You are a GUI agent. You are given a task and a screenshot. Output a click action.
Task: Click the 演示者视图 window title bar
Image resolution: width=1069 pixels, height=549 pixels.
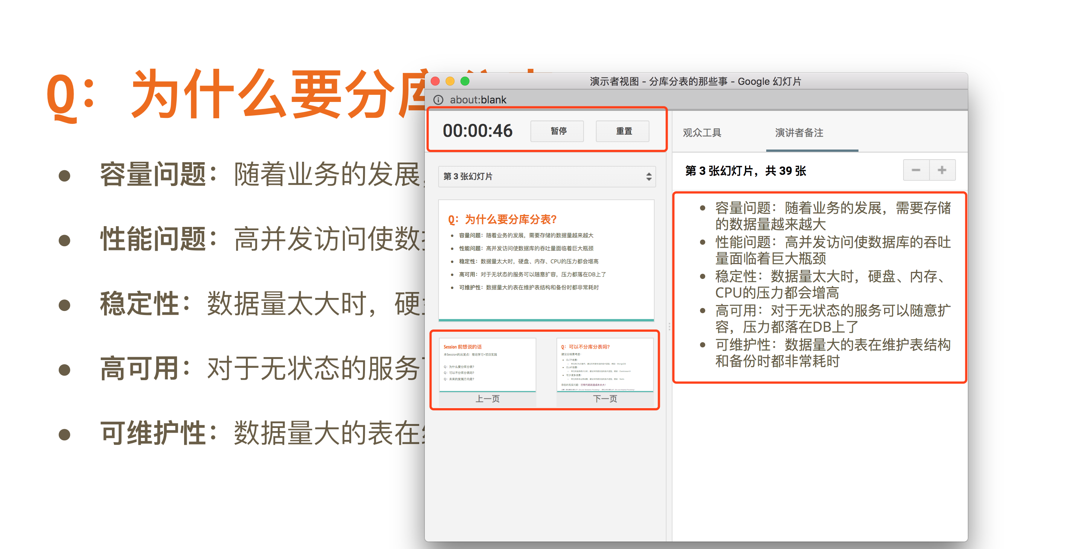click(696, 81)
